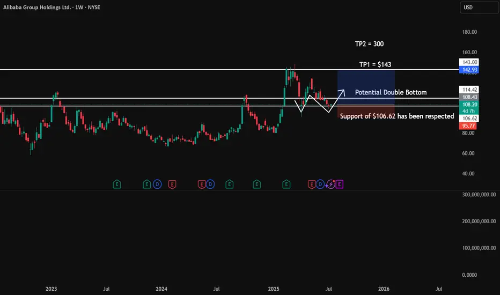Click the 40.00 price axis label
This screenshot has width=500, height=295.
pyautogui.click(x=468, y=174)
